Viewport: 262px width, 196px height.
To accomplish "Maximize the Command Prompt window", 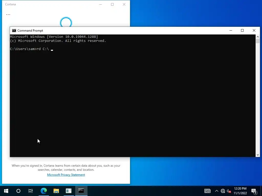I will [242, 31].
